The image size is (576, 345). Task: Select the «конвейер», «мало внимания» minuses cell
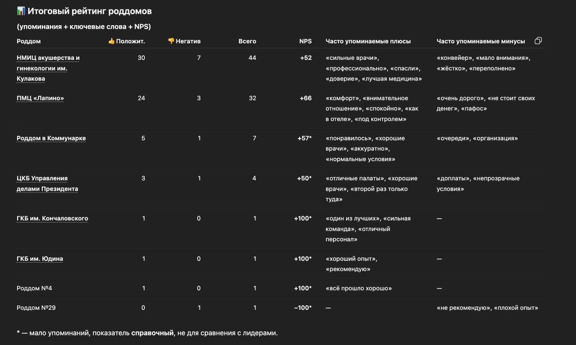click(x=484, y=63)
